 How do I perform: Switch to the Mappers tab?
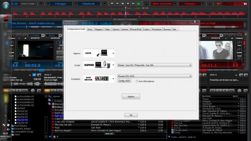(x=99, y=29)
